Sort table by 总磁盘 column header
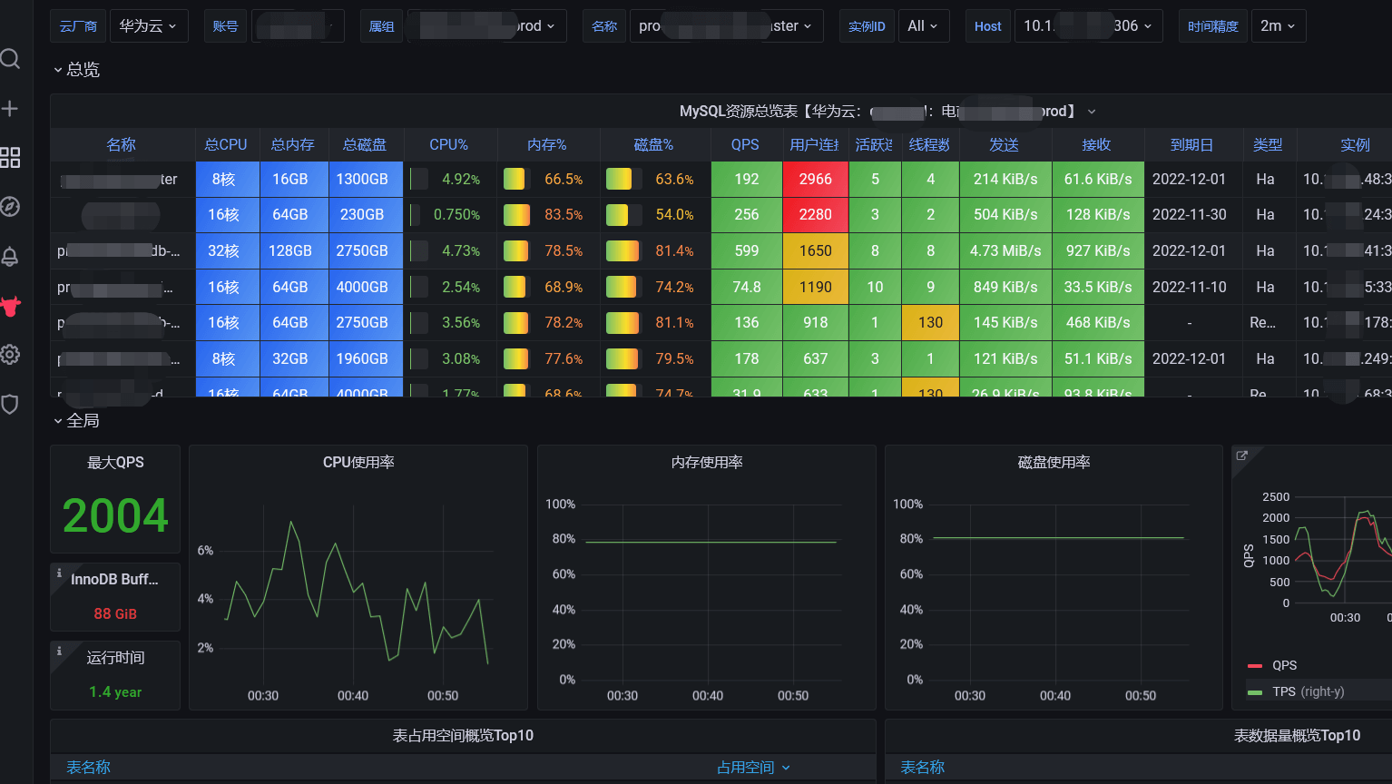The height and width of the screenshot is (784, 1392). [x=365, y=145]
